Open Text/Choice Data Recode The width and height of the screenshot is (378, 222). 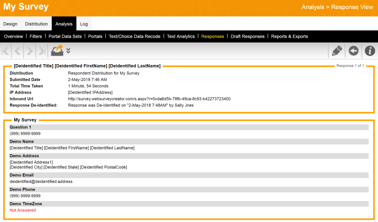click(x=135, y=36)
